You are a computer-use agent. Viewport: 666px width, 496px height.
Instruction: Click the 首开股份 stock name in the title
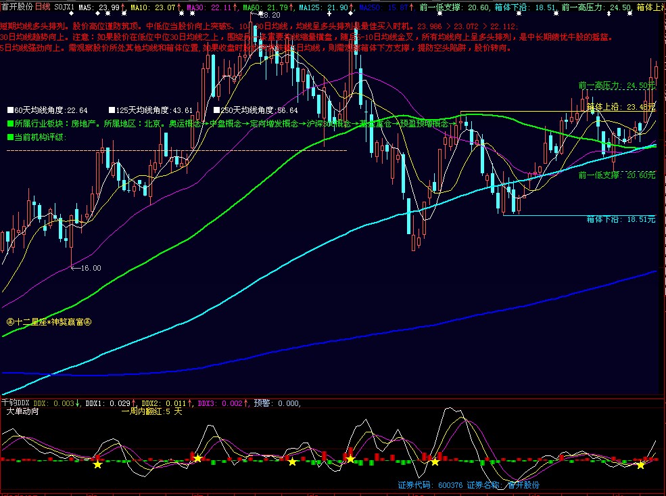[17, 7]
